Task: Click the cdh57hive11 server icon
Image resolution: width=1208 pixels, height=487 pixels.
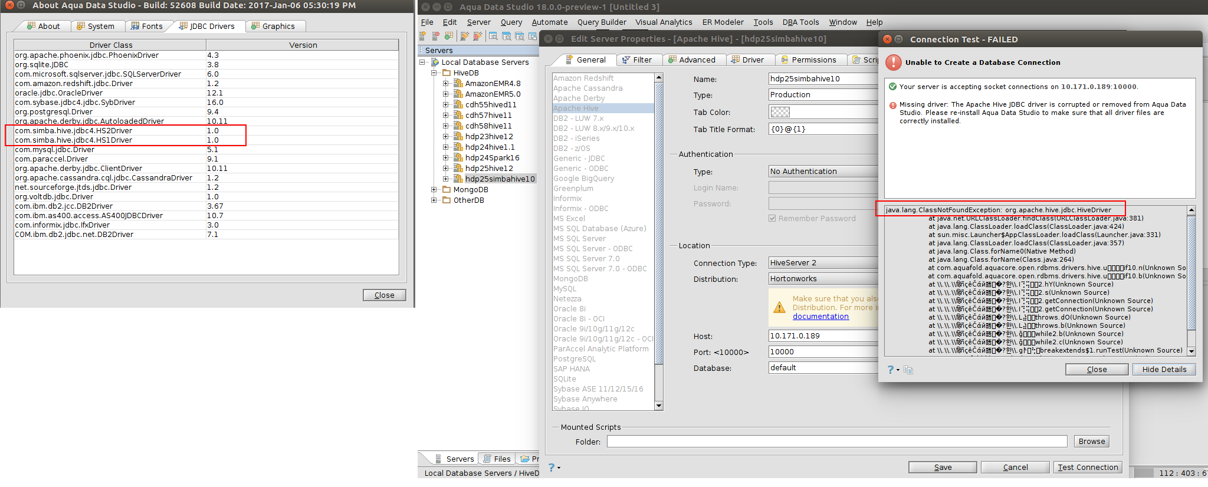Action: tap(458, 115)
